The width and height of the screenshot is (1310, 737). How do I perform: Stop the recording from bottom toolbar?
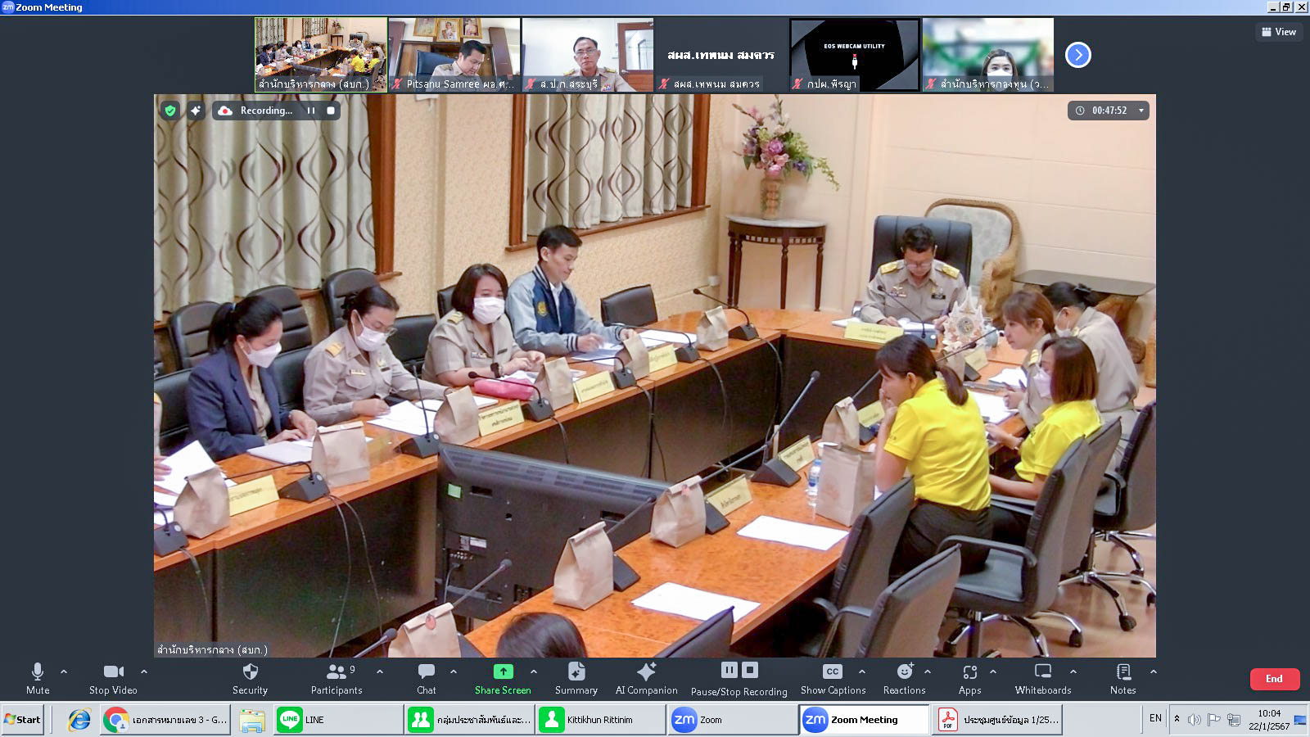pos(749,670)
